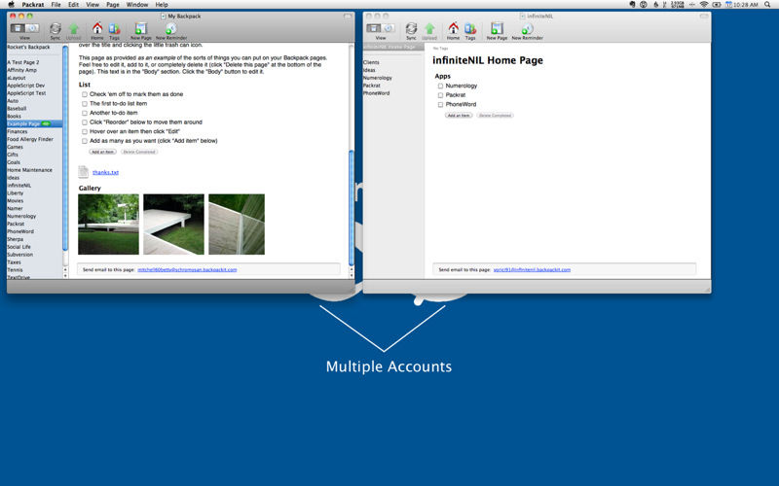Check "Another to-do item" checkbox
779x486 pixels.
[85, 113]
